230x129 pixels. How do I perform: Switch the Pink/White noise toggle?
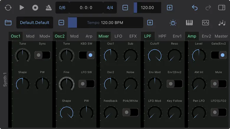pyautogui.click(x=130, y=112)
